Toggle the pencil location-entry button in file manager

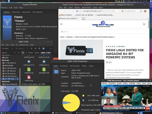pos(23,53)
